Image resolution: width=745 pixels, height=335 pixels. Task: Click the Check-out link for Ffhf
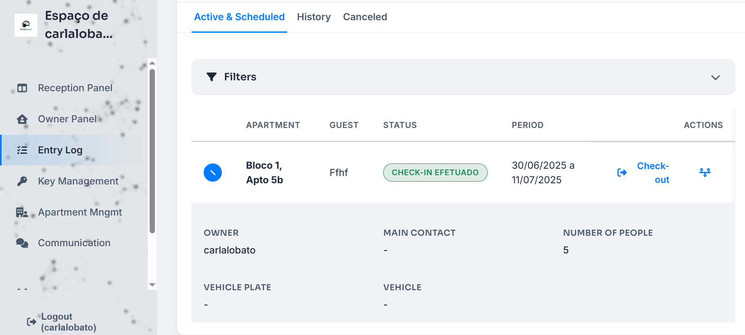click(653, 173)
